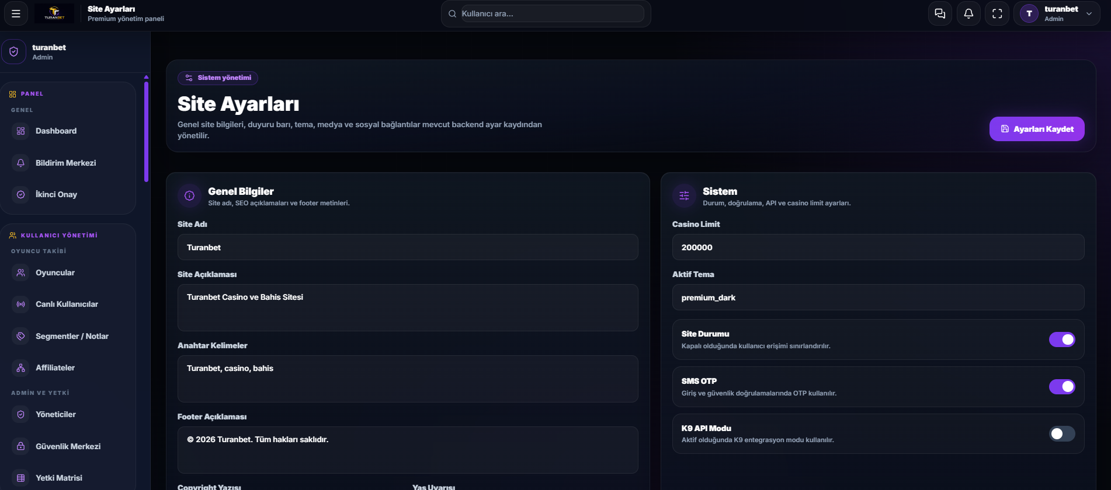The height and width of the screenshot is (490, 1111).
Task: Click the "OYUNCU TAKİBİ" sidebar subheading
Action: pos(39,251)
